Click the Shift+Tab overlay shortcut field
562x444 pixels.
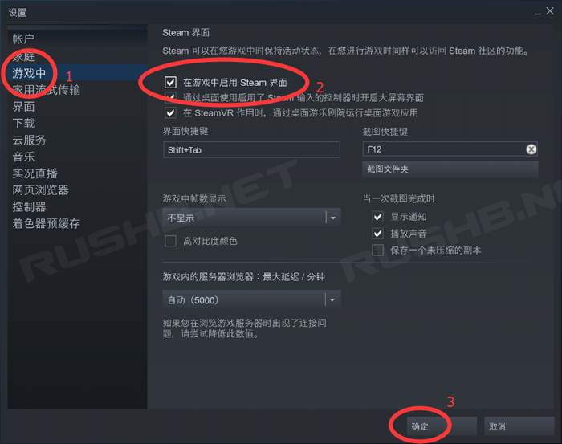[x=251, y=150]
